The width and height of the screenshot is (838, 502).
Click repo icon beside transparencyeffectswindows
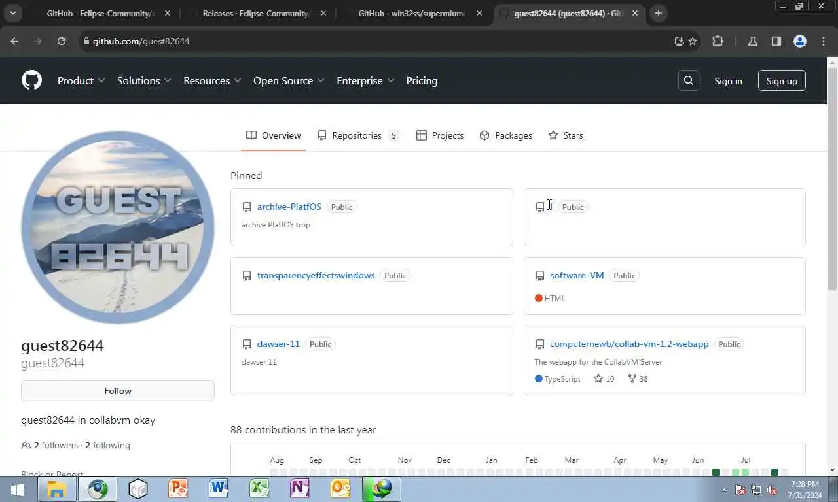click(247, 276)
